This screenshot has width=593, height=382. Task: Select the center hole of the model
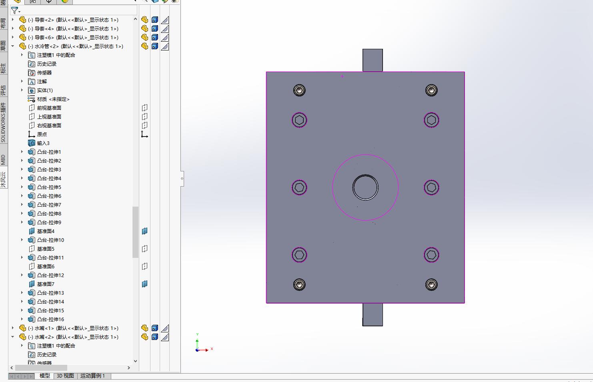(365, 187)
